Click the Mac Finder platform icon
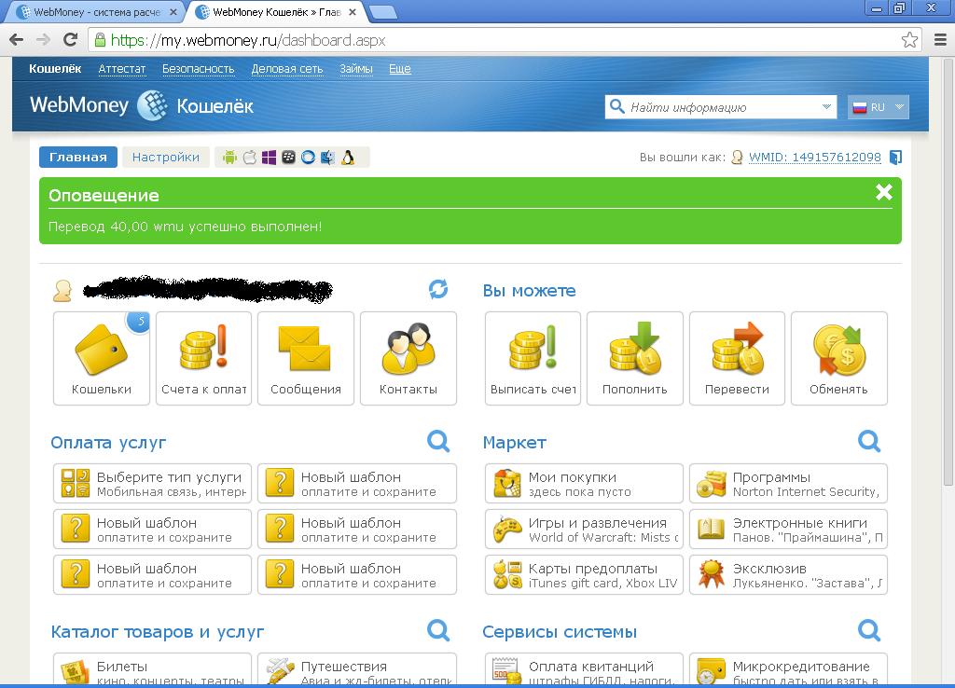This screenshot has width=955, height=688. (327, 158)
